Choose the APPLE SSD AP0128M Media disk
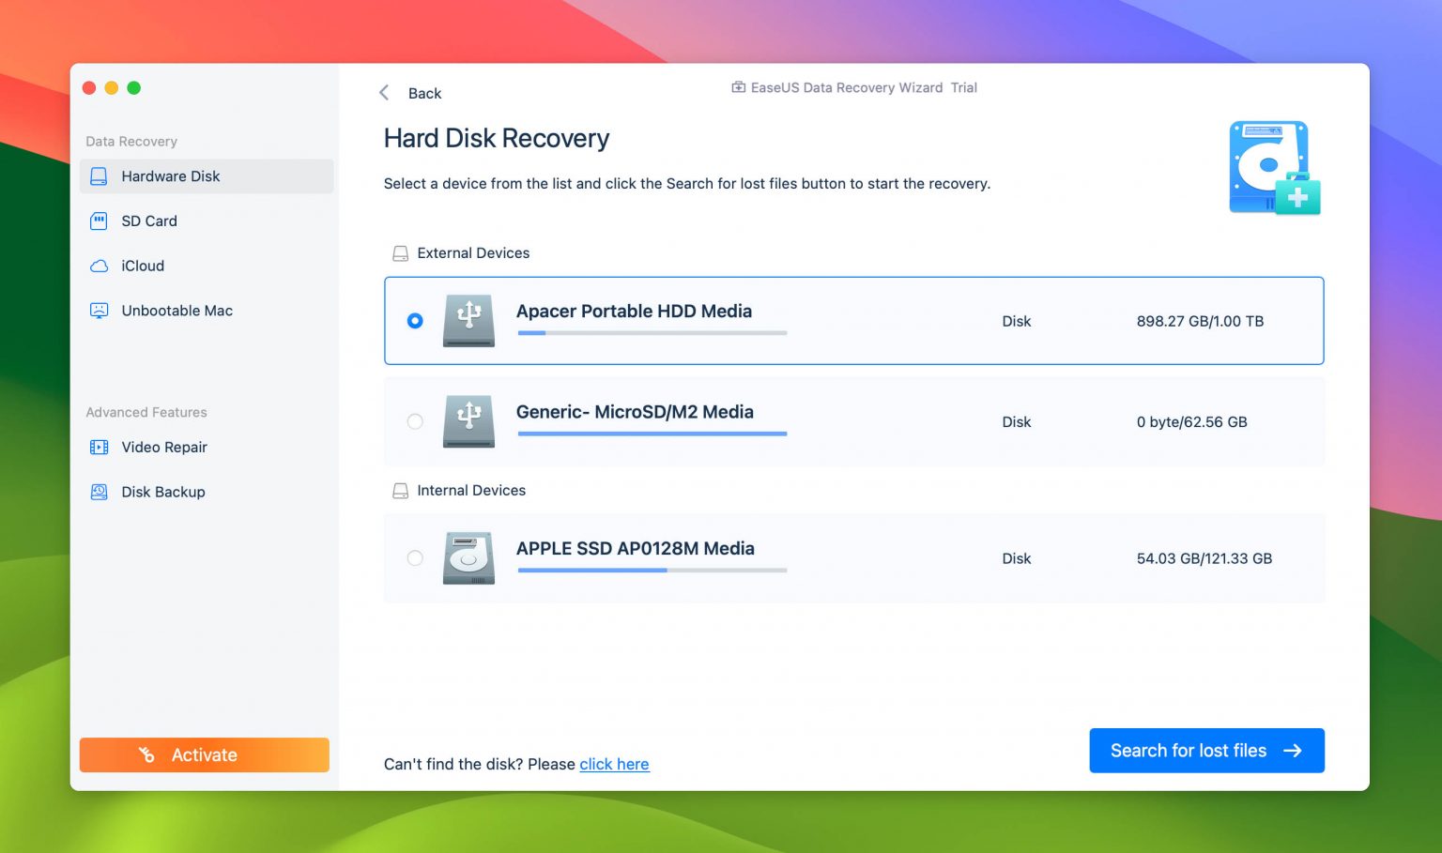Viewport: 1442px width, 853px height. [x=414, y=557]
